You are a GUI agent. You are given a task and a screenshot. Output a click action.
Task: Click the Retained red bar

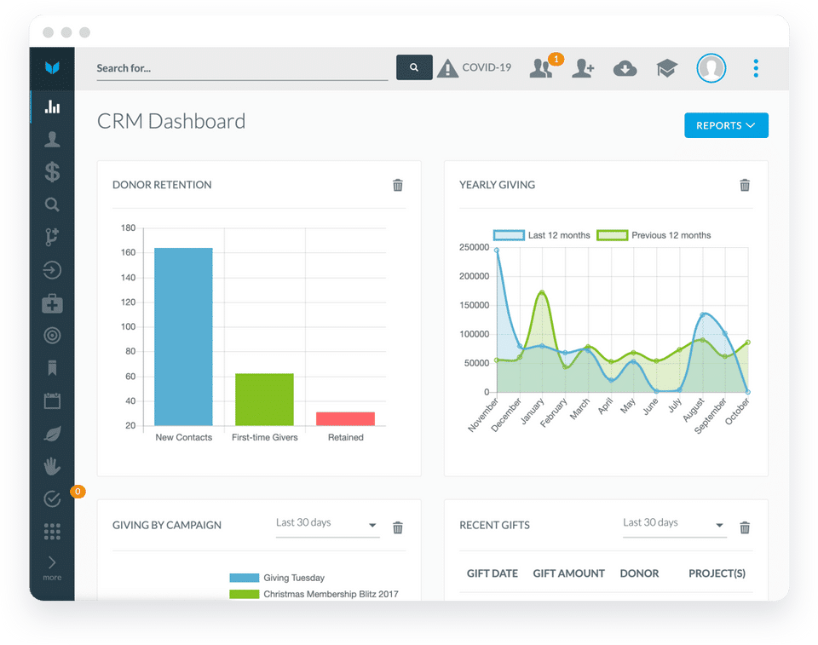tap(345, 419)
